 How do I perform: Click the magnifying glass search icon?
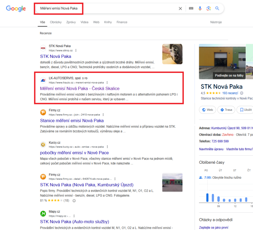point(217,8)
